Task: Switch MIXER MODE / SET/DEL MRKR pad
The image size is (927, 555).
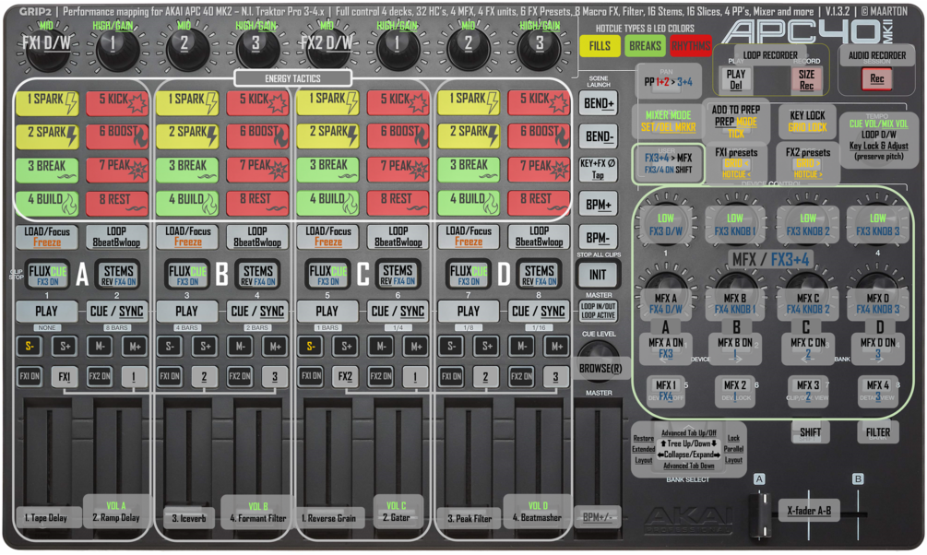Action: 668,121
